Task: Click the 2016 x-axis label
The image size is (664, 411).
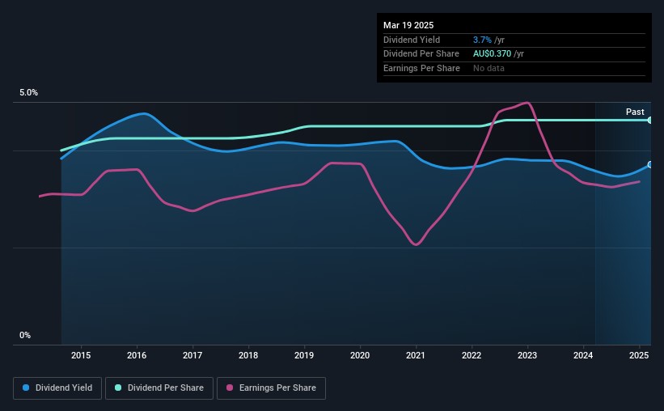Action: (137, 355)
